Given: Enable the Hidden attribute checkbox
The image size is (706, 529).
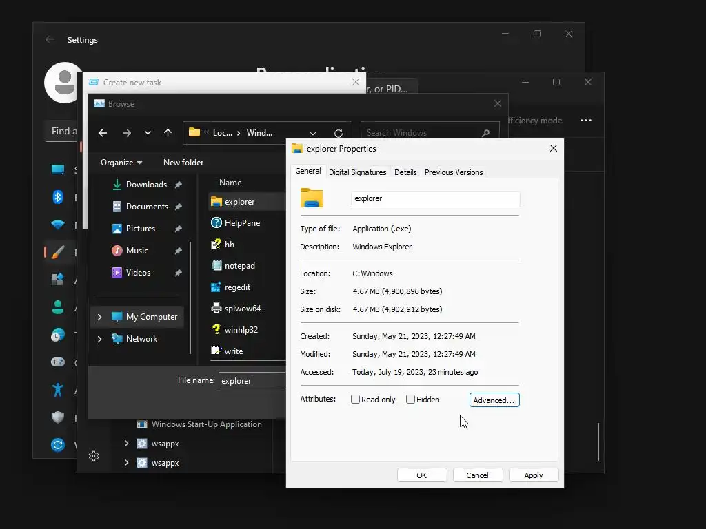Looking at the screenshot, I should (410, 400).
